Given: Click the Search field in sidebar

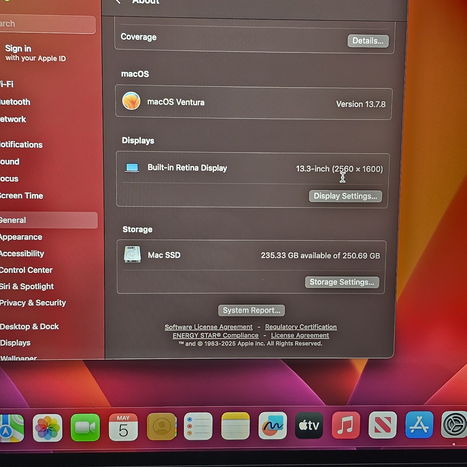Looking at the screenshot, I should pyautogui.click(x=48, y=24).
